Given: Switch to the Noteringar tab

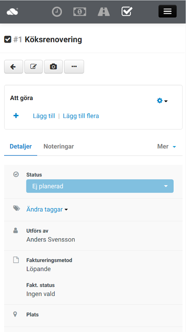Looking at the screenshot, I should tap(59, 146).
